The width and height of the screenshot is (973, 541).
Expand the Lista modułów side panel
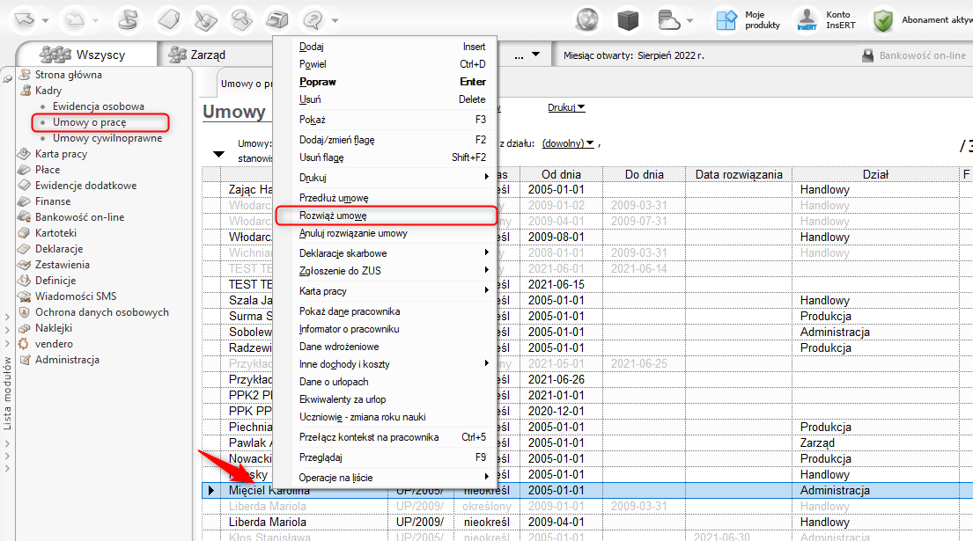pyautogui.click(x=7, y=393)
